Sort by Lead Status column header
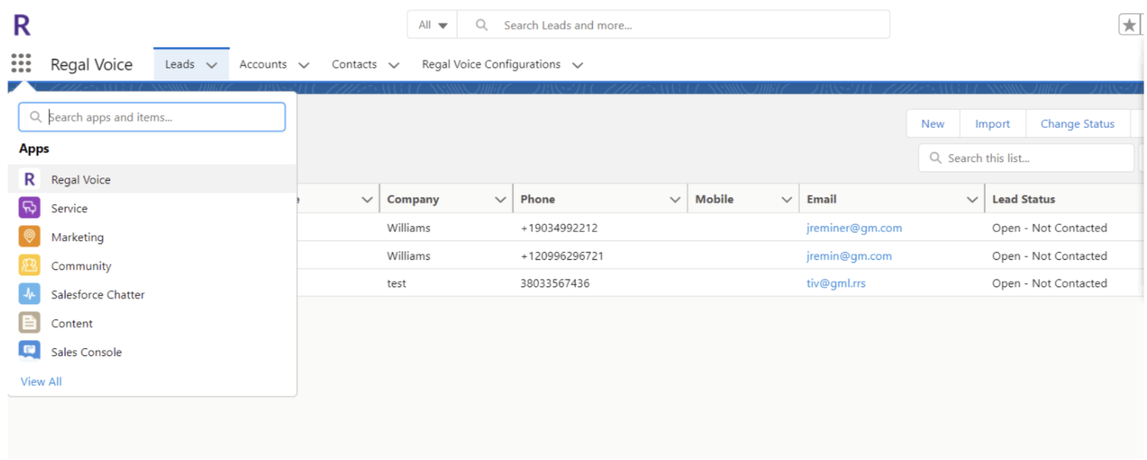Viewport: 1147px width, 460px height. [1023, 199]
